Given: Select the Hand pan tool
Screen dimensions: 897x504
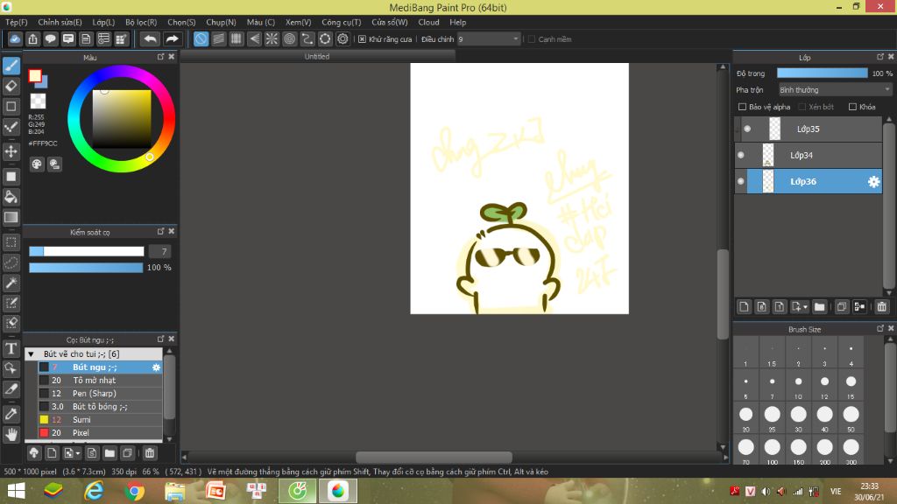Looking at the screenshot, I should (x=11, y=434).
